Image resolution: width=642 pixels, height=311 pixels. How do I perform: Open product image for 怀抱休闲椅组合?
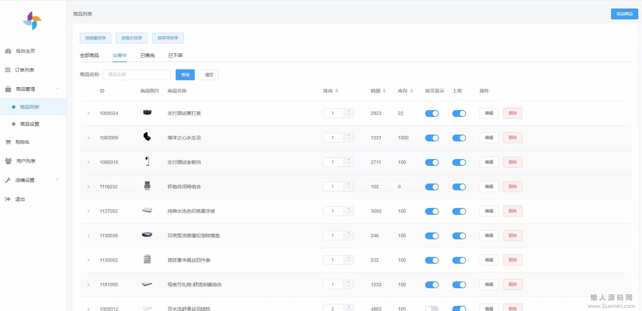(x=147, y=186)
